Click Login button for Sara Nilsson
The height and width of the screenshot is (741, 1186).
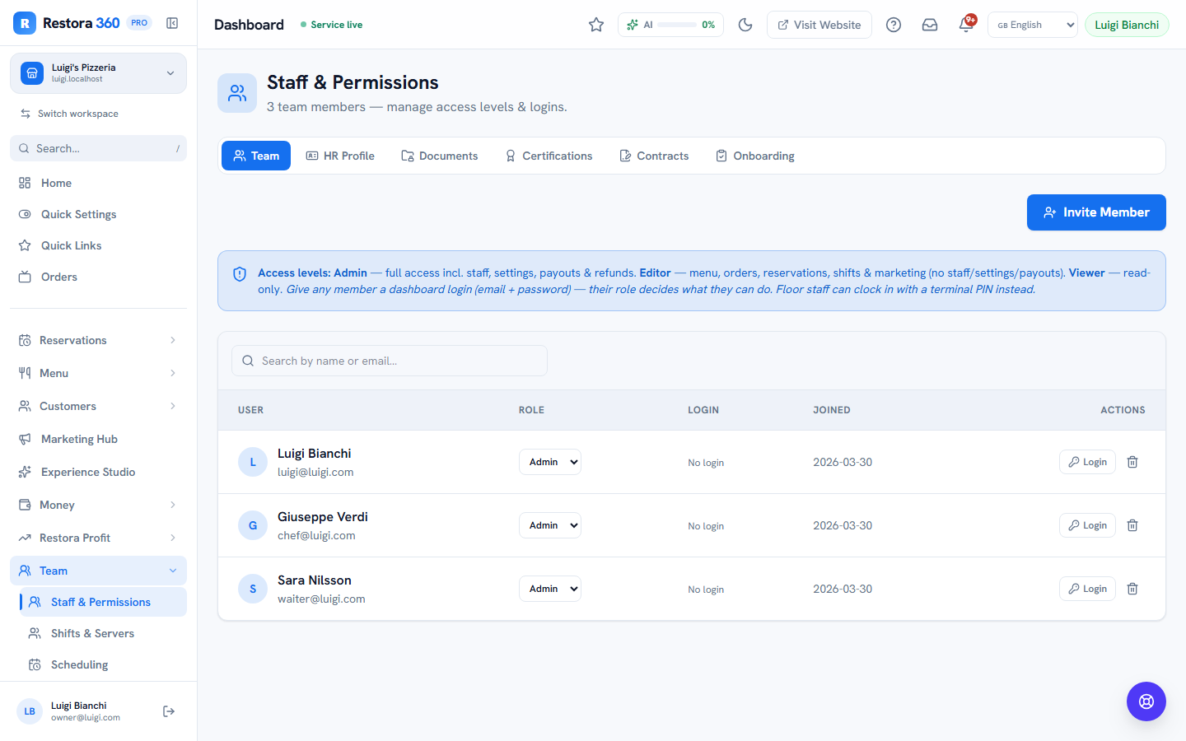coord(1087,589)
